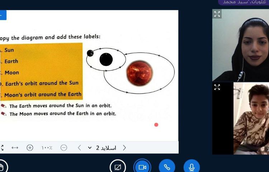Expand the student's video to fullscreen
This screenshot has width=269, height=172.
click(217, 87)
